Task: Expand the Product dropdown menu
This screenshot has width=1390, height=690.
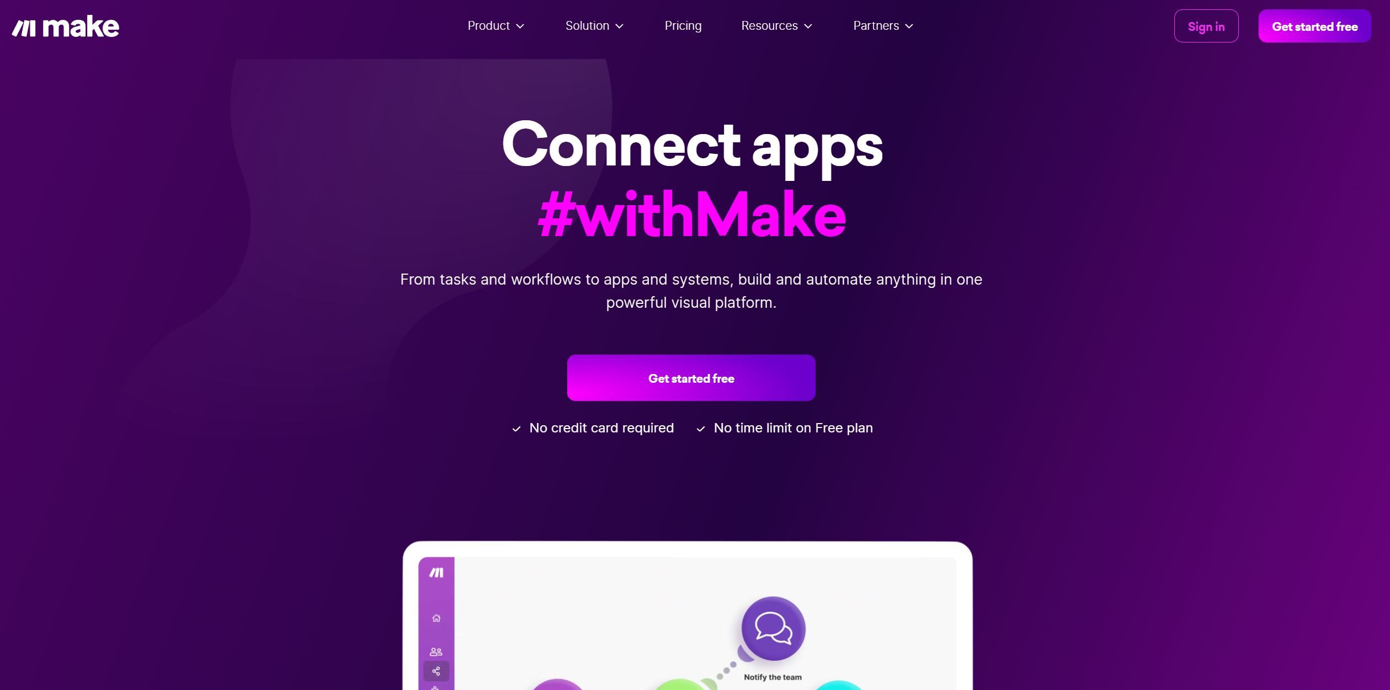Action: click(x=494, y=25)
